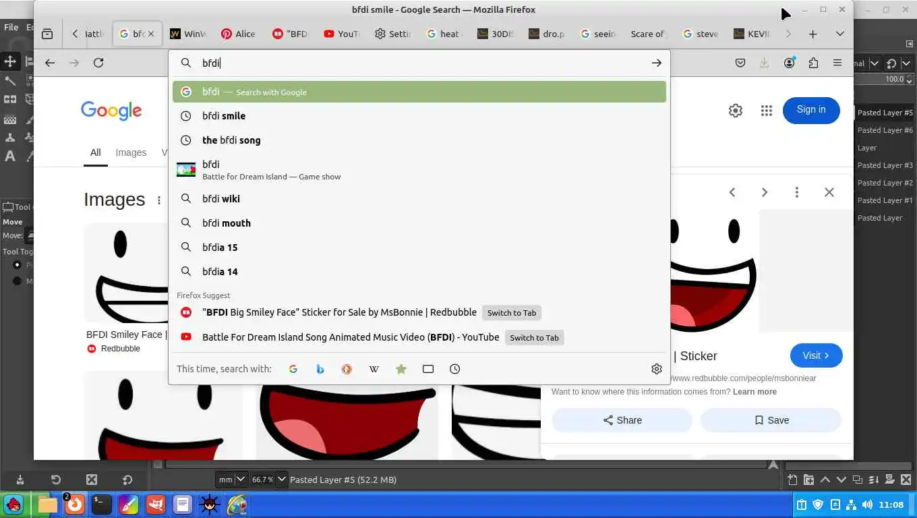
Task: Select the Pasted Layer #3 row in GIMP
Action: 885,165
